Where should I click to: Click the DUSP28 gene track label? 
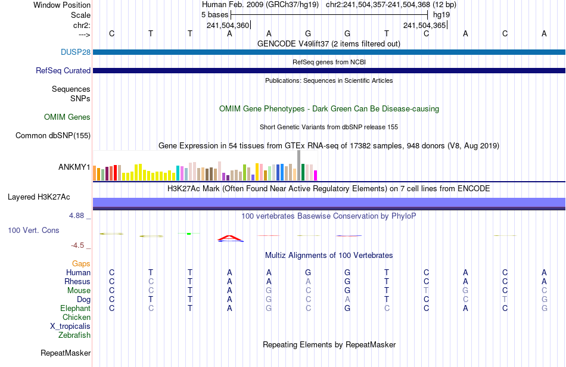(76, 52)
